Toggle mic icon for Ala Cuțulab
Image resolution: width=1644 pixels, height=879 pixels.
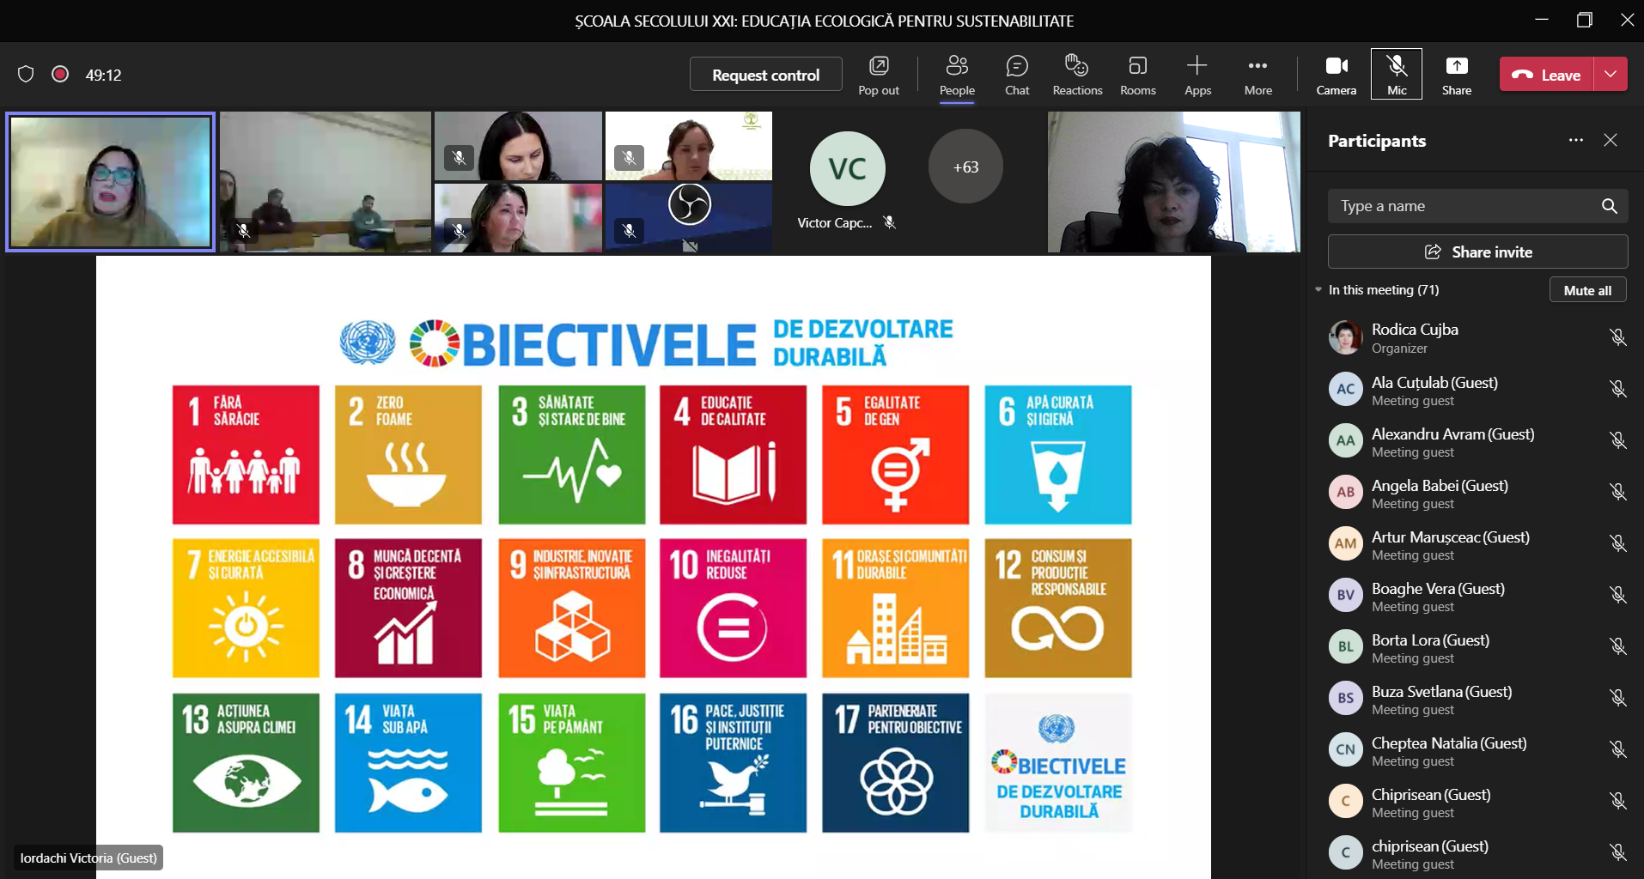(x=1618, y=389)
